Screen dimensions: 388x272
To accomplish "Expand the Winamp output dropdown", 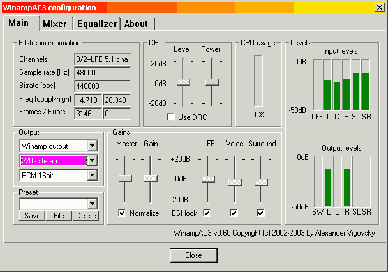I will [x=93, y=146].
